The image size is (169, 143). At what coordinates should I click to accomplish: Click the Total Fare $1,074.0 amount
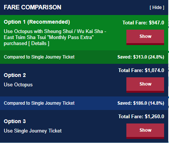click(x=141, y=70)
